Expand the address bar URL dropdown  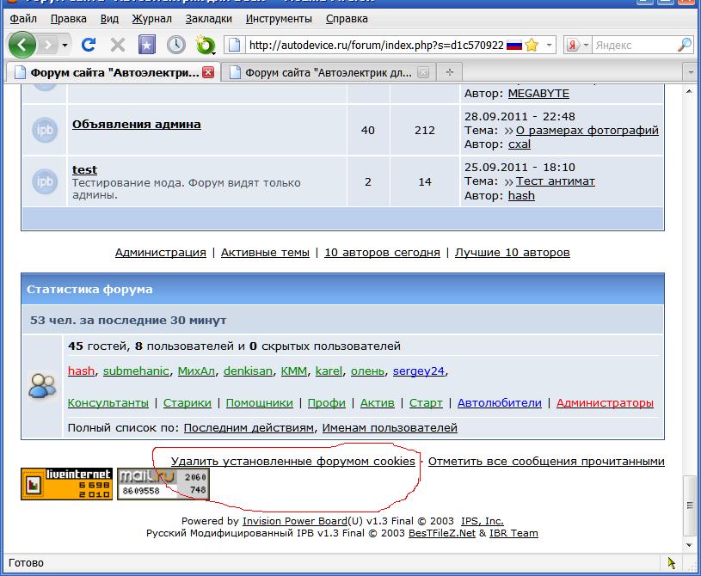[549, 45]
